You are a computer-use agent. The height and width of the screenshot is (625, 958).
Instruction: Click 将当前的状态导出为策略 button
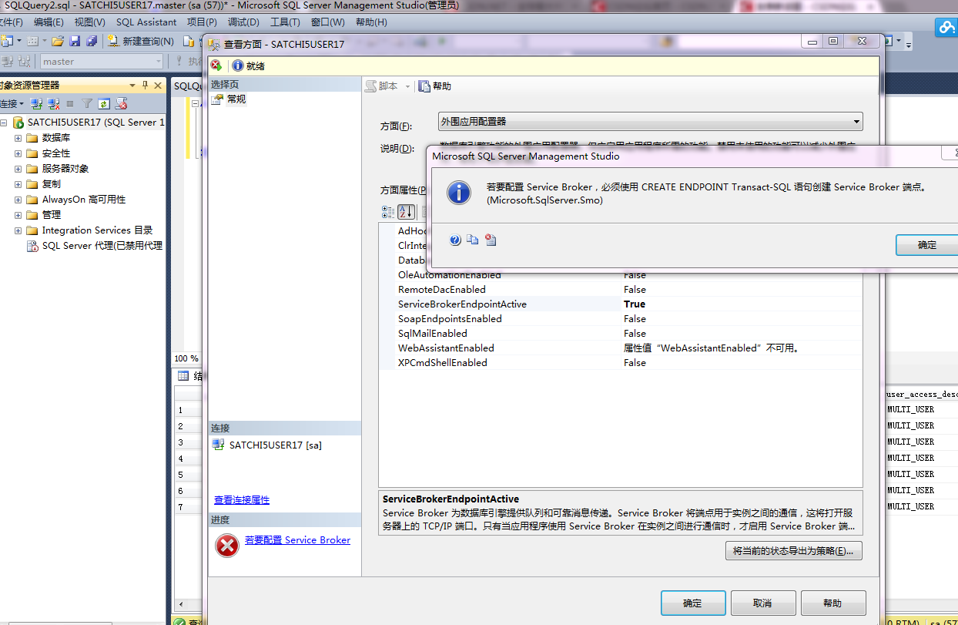793,550
